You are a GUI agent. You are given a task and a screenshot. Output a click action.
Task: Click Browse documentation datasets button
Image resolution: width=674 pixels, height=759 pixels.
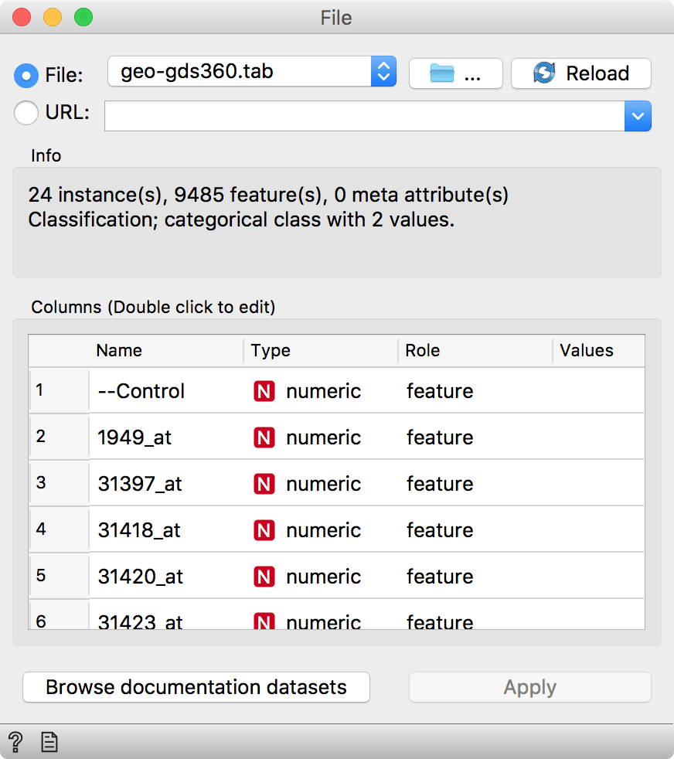196,687
